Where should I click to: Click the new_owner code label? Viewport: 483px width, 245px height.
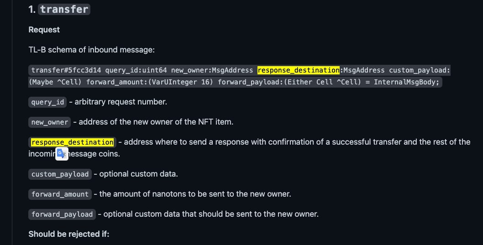[50, 122]
